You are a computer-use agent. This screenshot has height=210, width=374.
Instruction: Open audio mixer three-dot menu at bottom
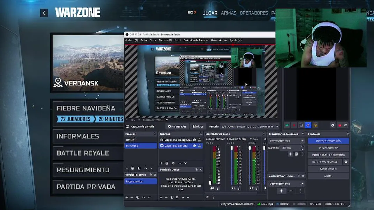214,197
